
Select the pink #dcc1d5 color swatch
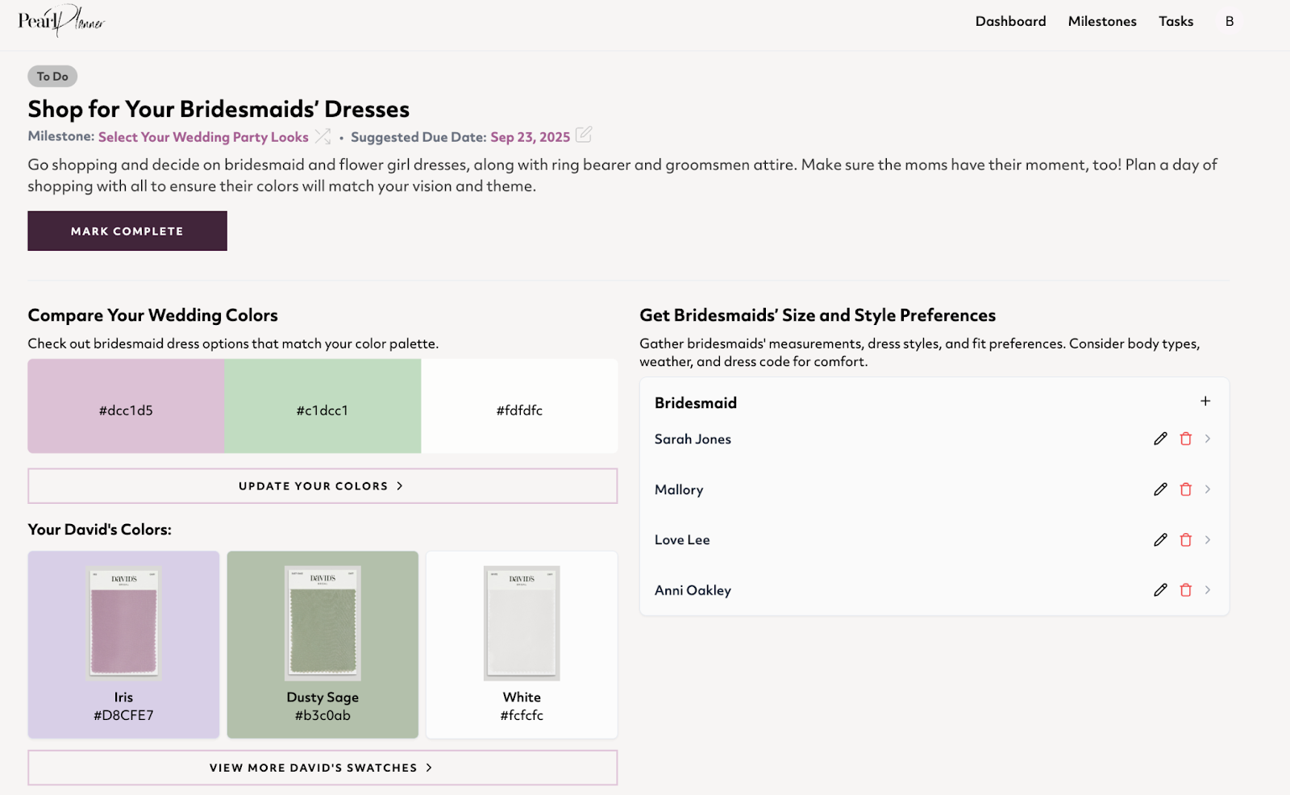click(126, 406)
